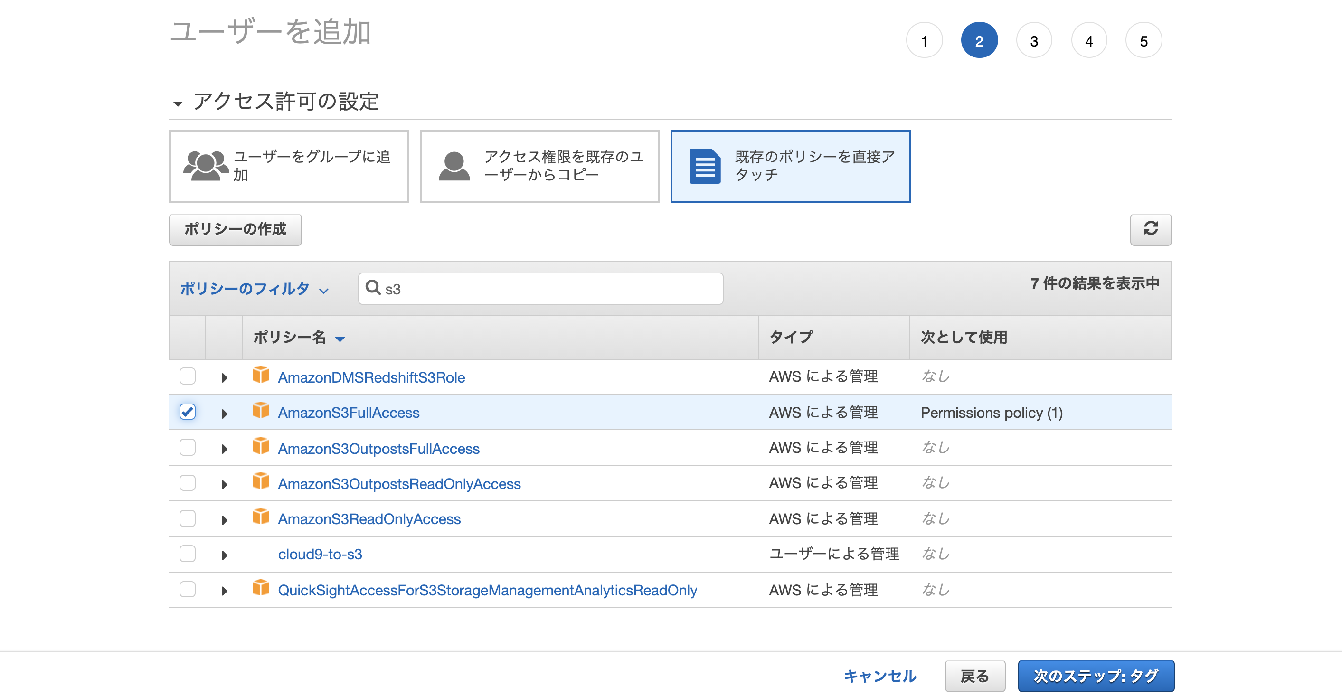1342x696 pixels.
Task: Click the orange box icon beside AmazonS3FullAccess
Action: point(261,411)
